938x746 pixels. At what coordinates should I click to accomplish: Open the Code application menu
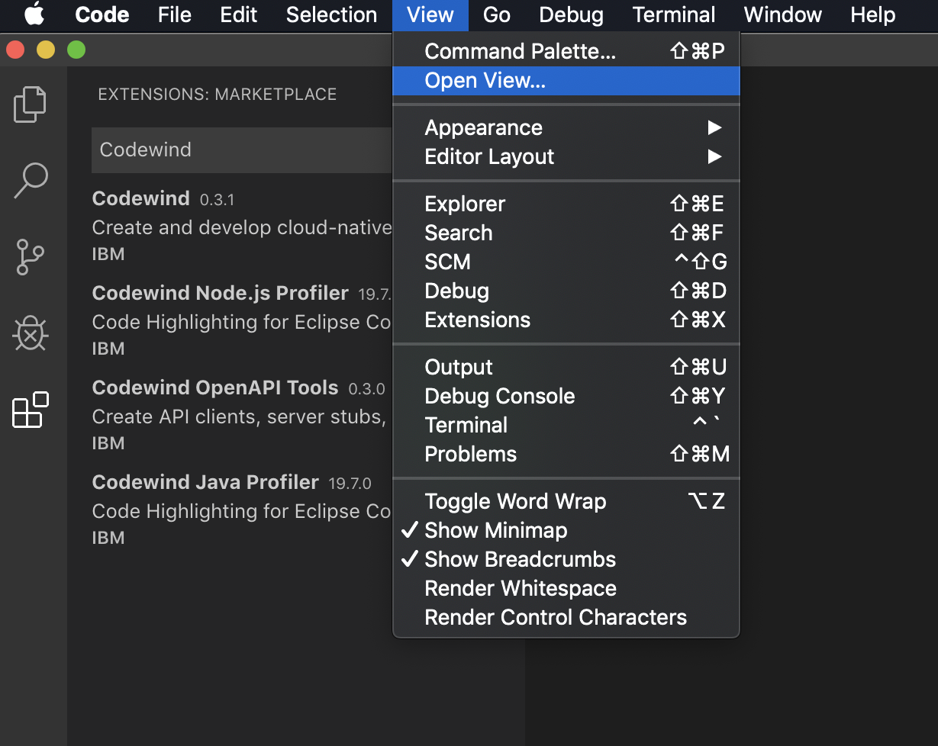coord(102,14)
